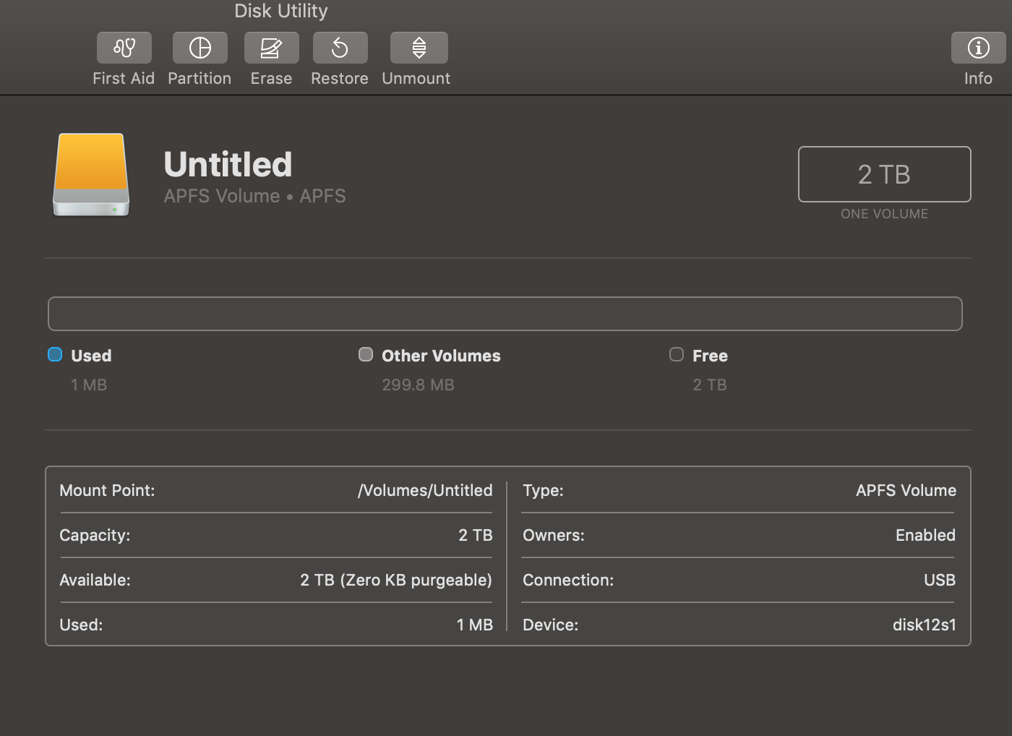1012x736 pixels.
Task: Click the Capacity 2 TB value
Action: click(476, 535)
